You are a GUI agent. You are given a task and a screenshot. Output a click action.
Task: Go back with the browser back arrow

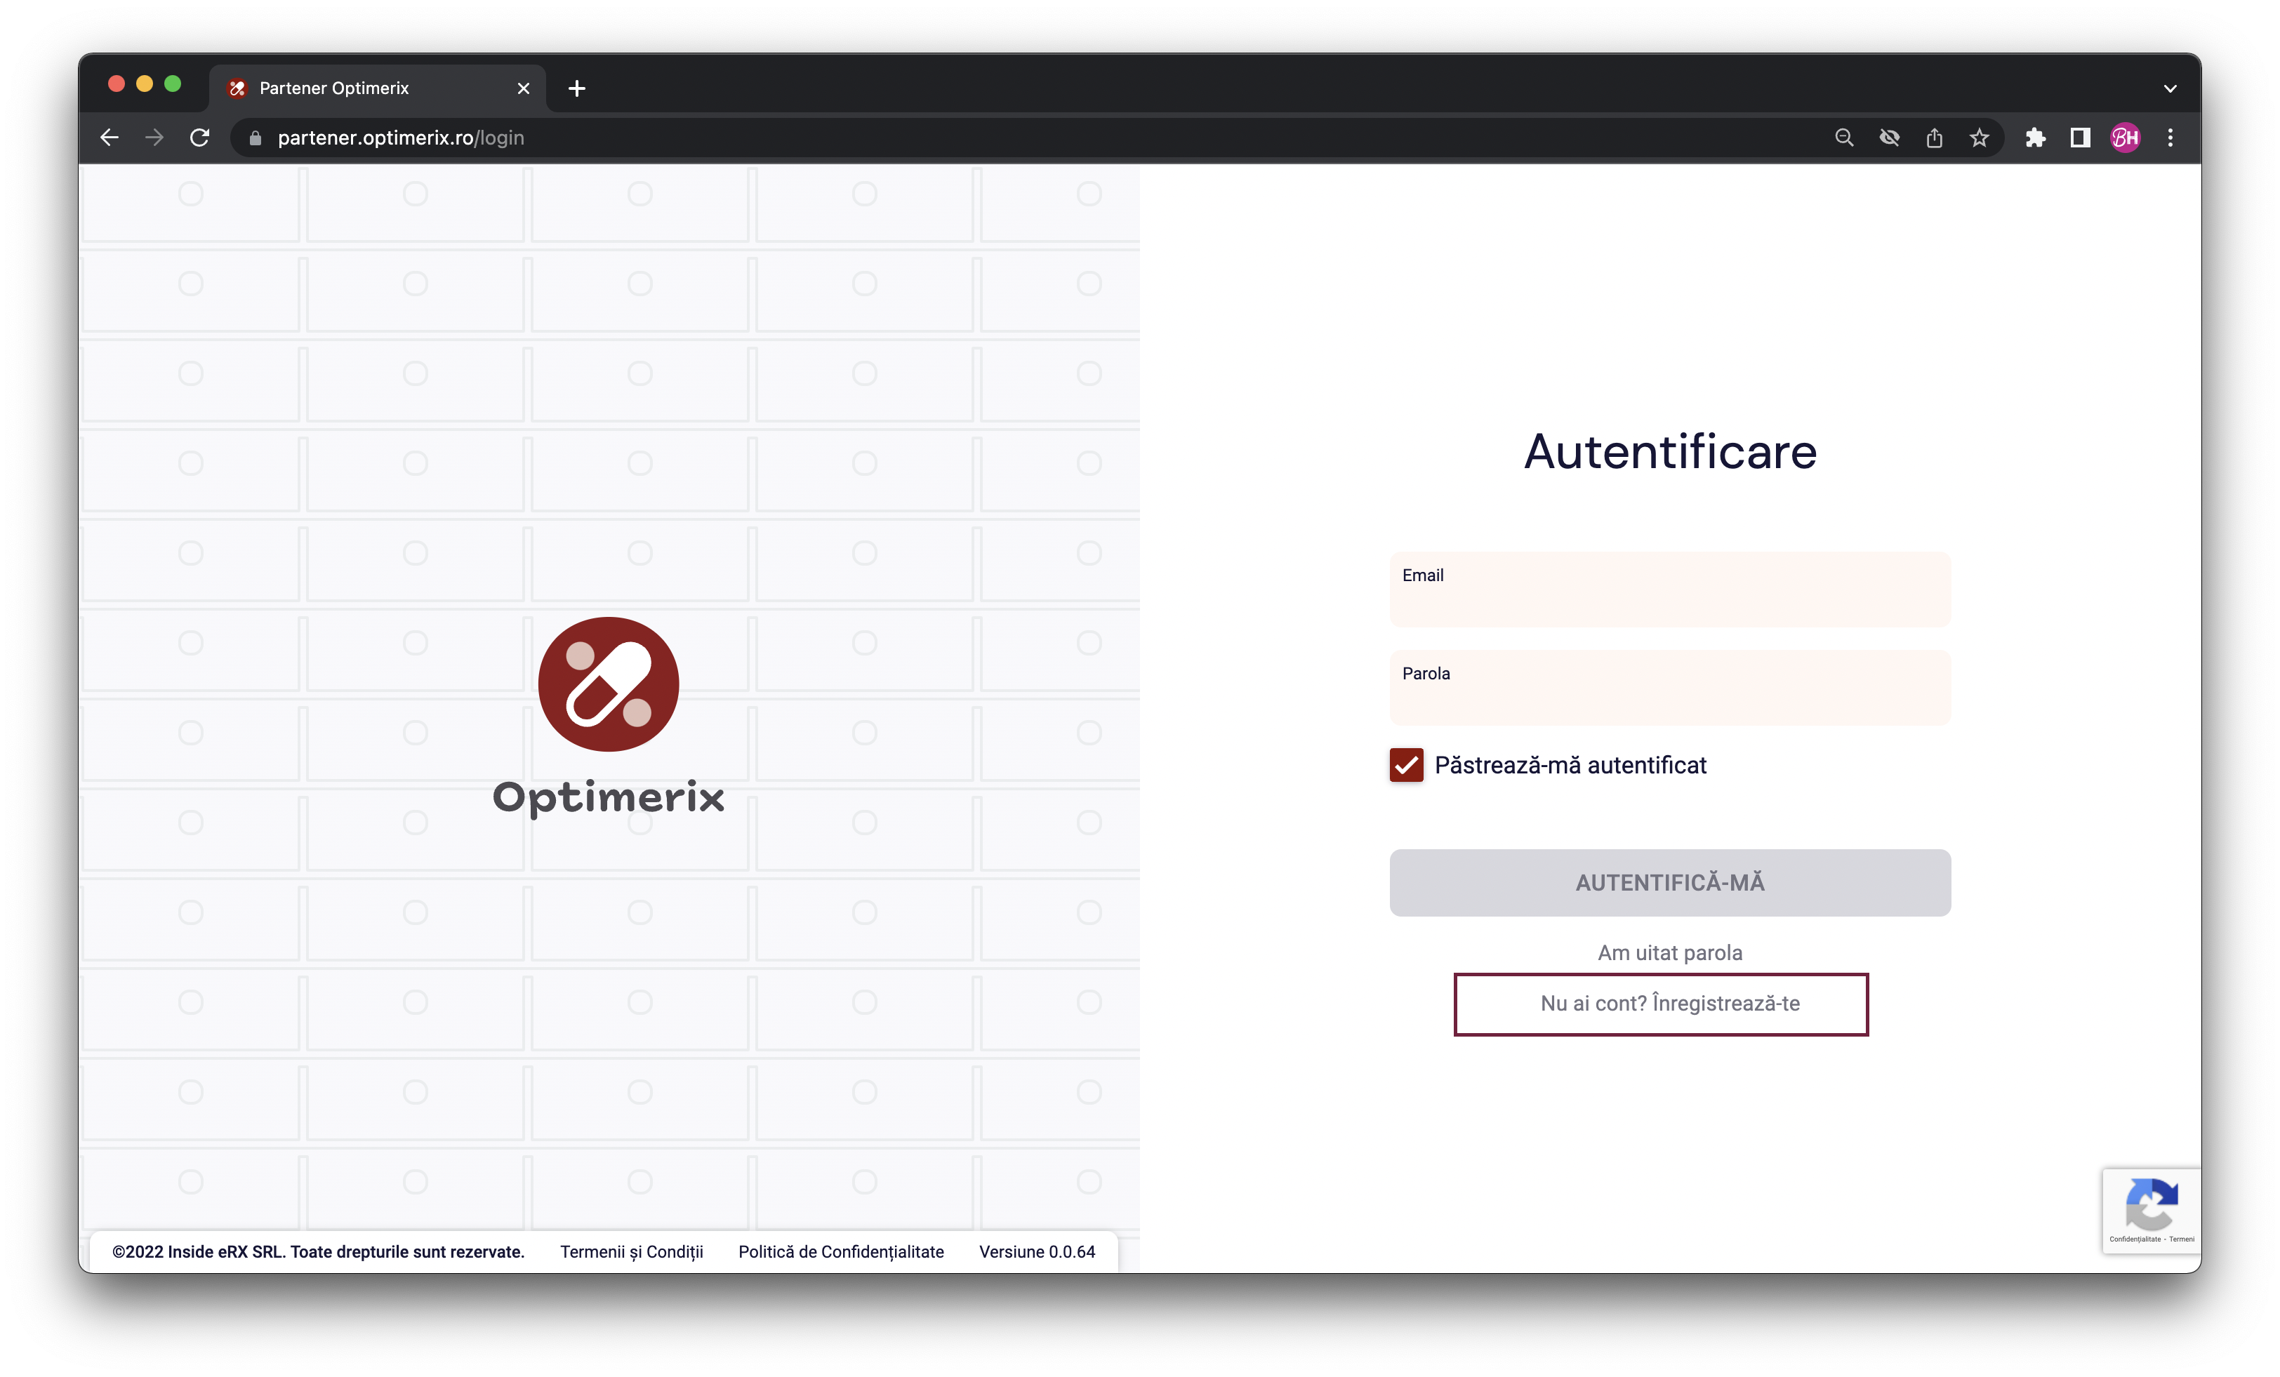click(110, 138)
